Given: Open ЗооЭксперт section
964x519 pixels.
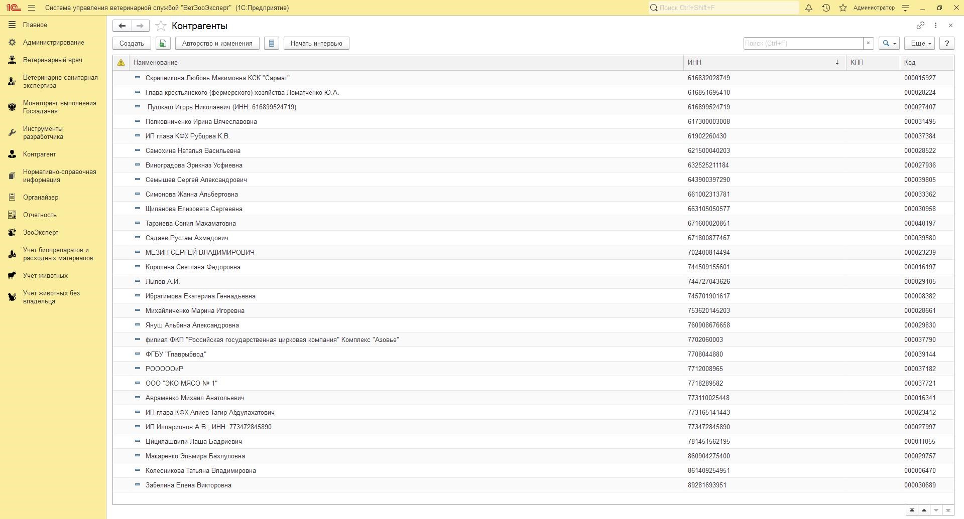Looking at the screenshot, I should click(53, 233).
